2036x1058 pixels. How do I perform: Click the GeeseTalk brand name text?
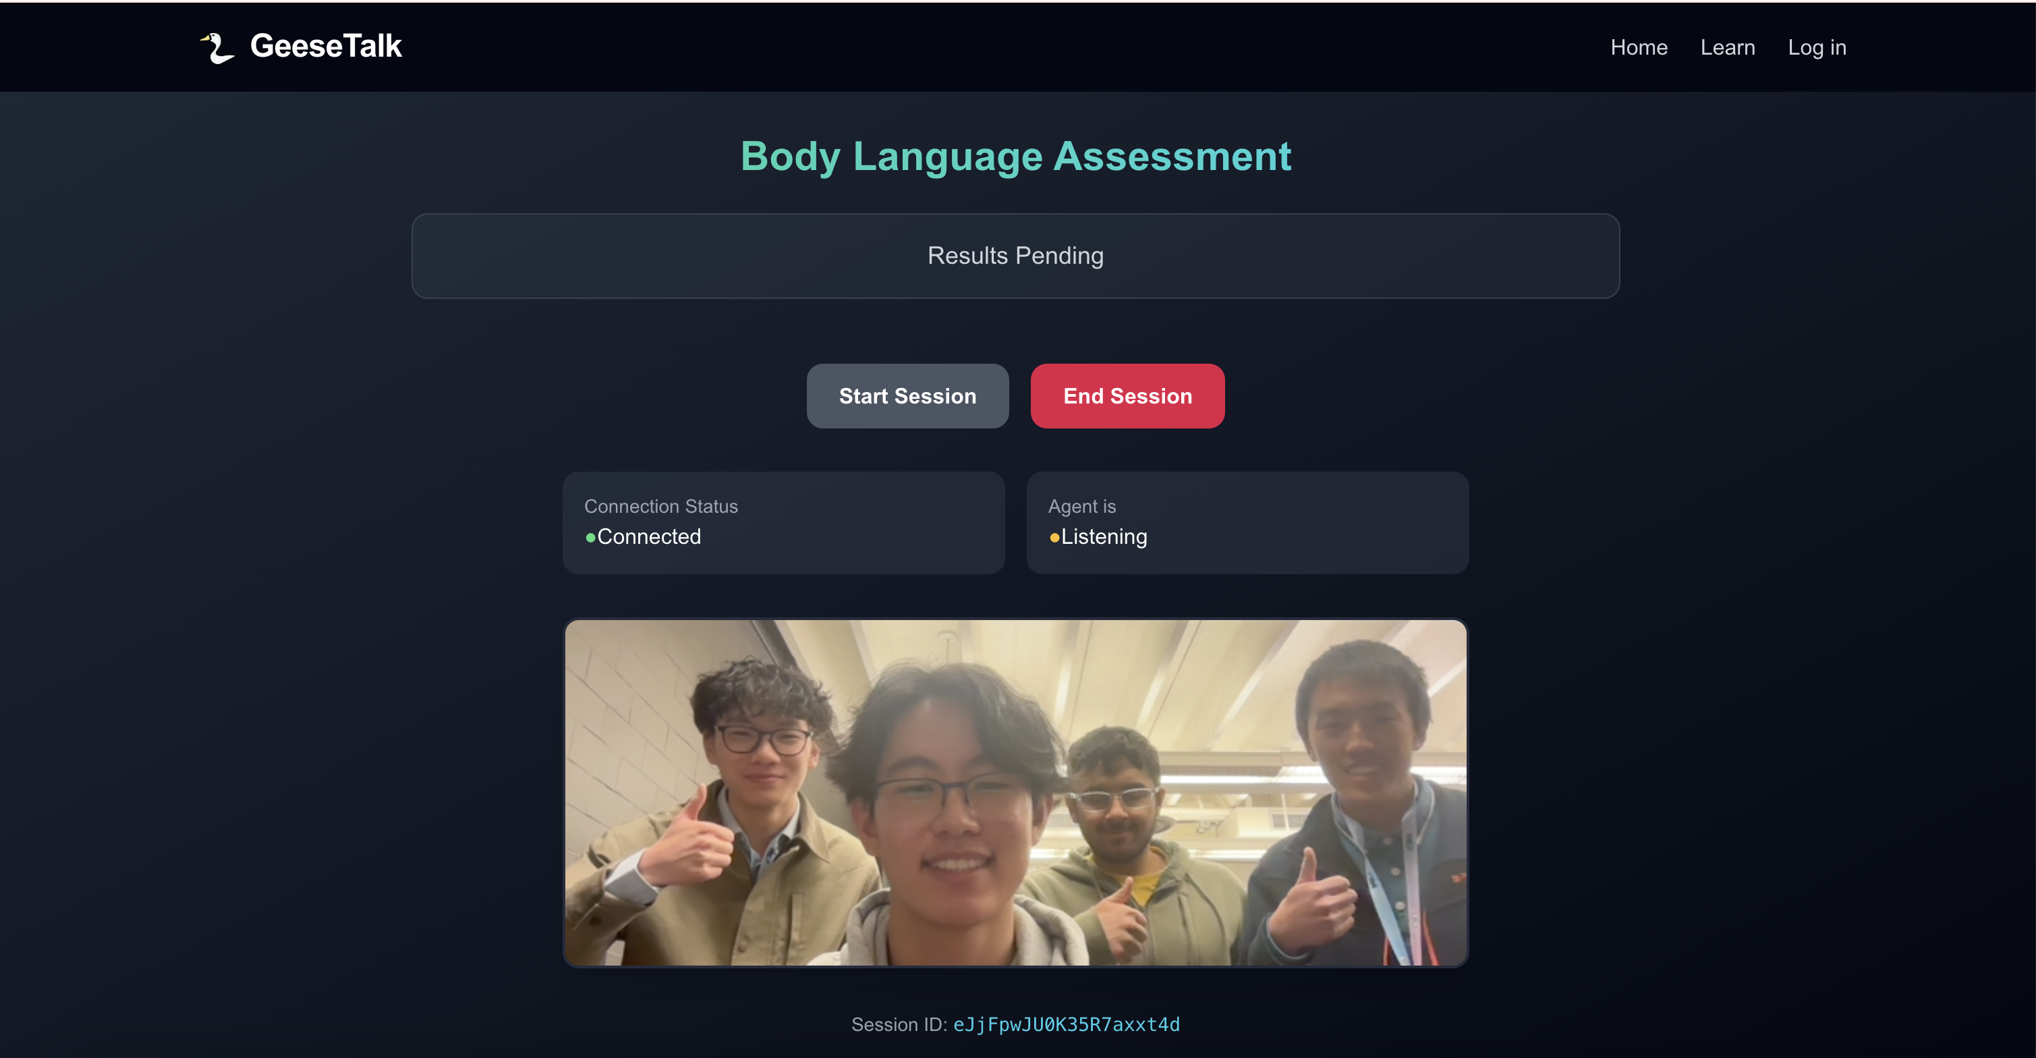[326, 46]
